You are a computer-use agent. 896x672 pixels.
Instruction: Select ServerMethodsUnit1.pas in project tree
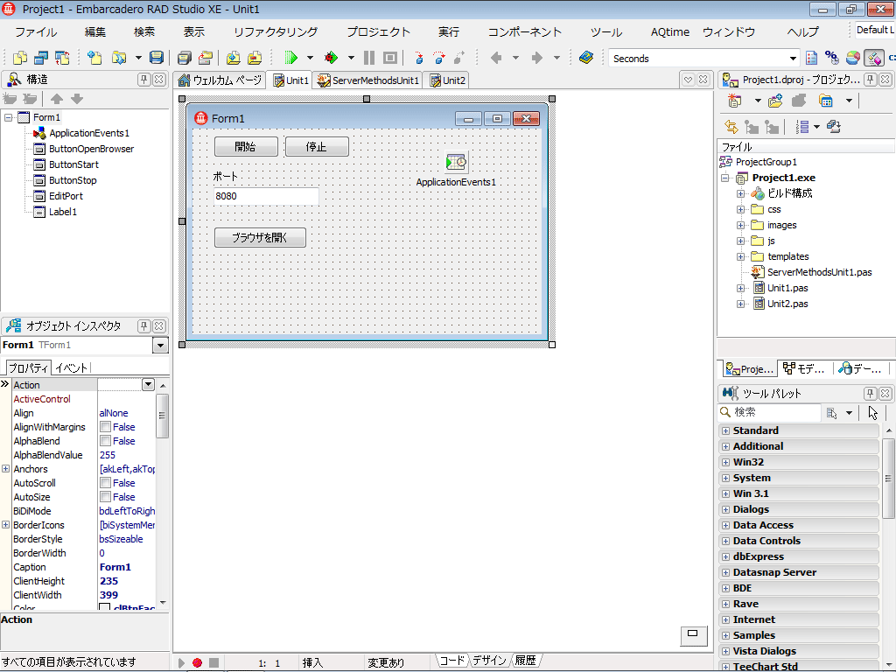[x=819, y=273]
